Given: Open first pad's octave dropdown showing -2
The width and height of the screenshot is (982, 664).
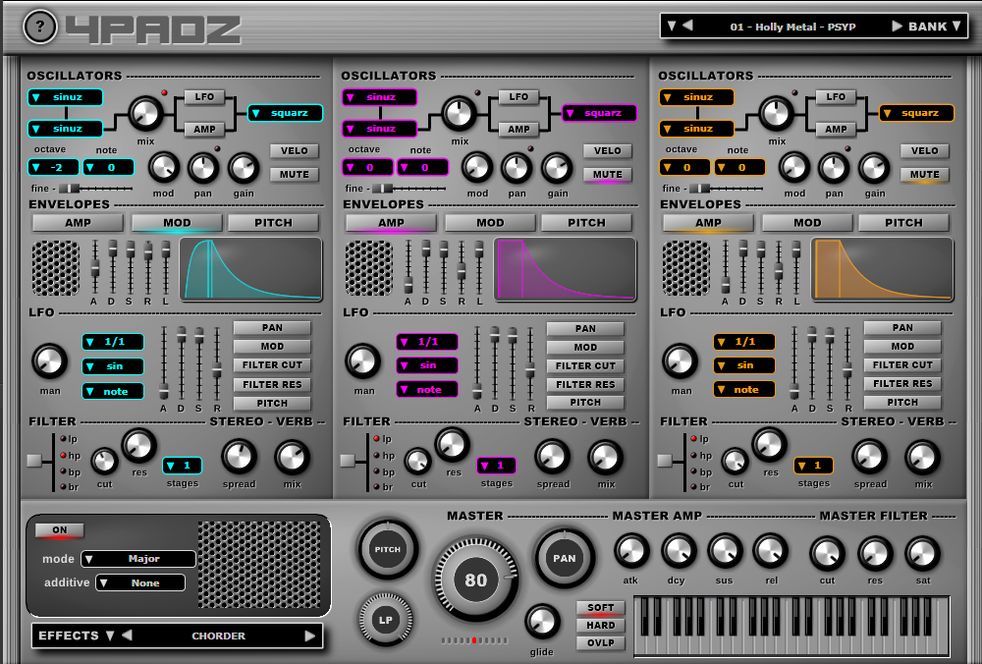Looking at the screenshot, I should click(x=53, y=167).
